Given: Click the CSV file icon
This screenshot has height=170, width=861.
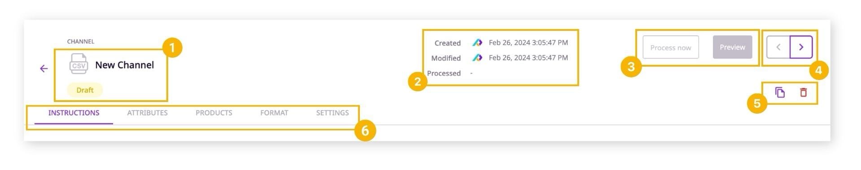Looking at the screenshot, I should (79, 64).
